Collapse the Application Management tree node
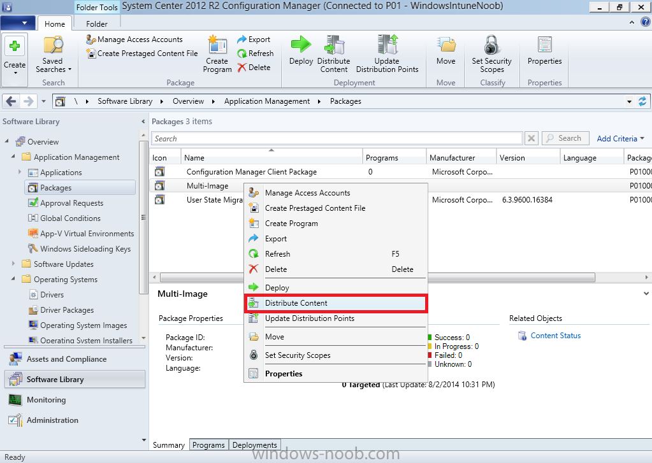The height and width of the screenshot is (463, 652). [x=13, y=157]
